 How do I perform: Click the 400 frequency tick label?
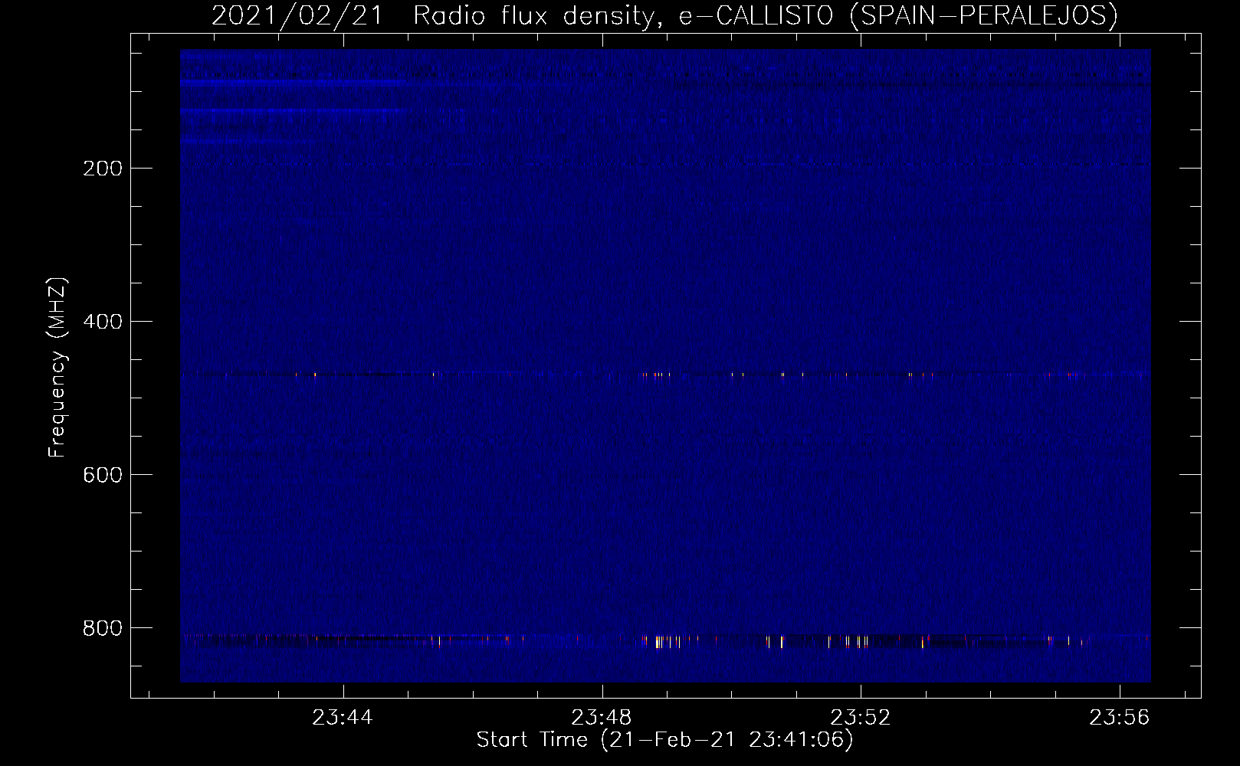(102, 322)
